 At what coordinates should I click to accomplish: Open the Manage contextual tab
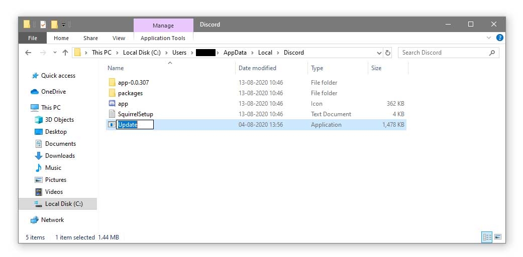click(163, 25)
